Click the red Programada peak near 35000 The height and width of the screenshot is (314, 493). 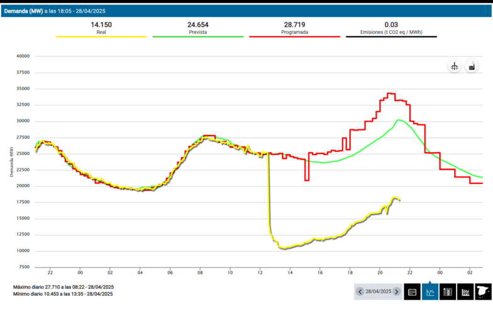pos(391,94)
